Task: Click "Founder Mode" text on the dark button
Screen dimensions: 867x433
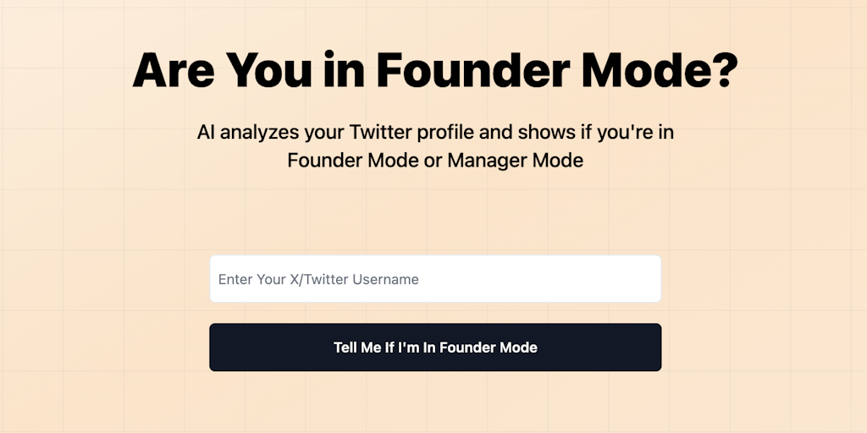Action: (489, 348)
